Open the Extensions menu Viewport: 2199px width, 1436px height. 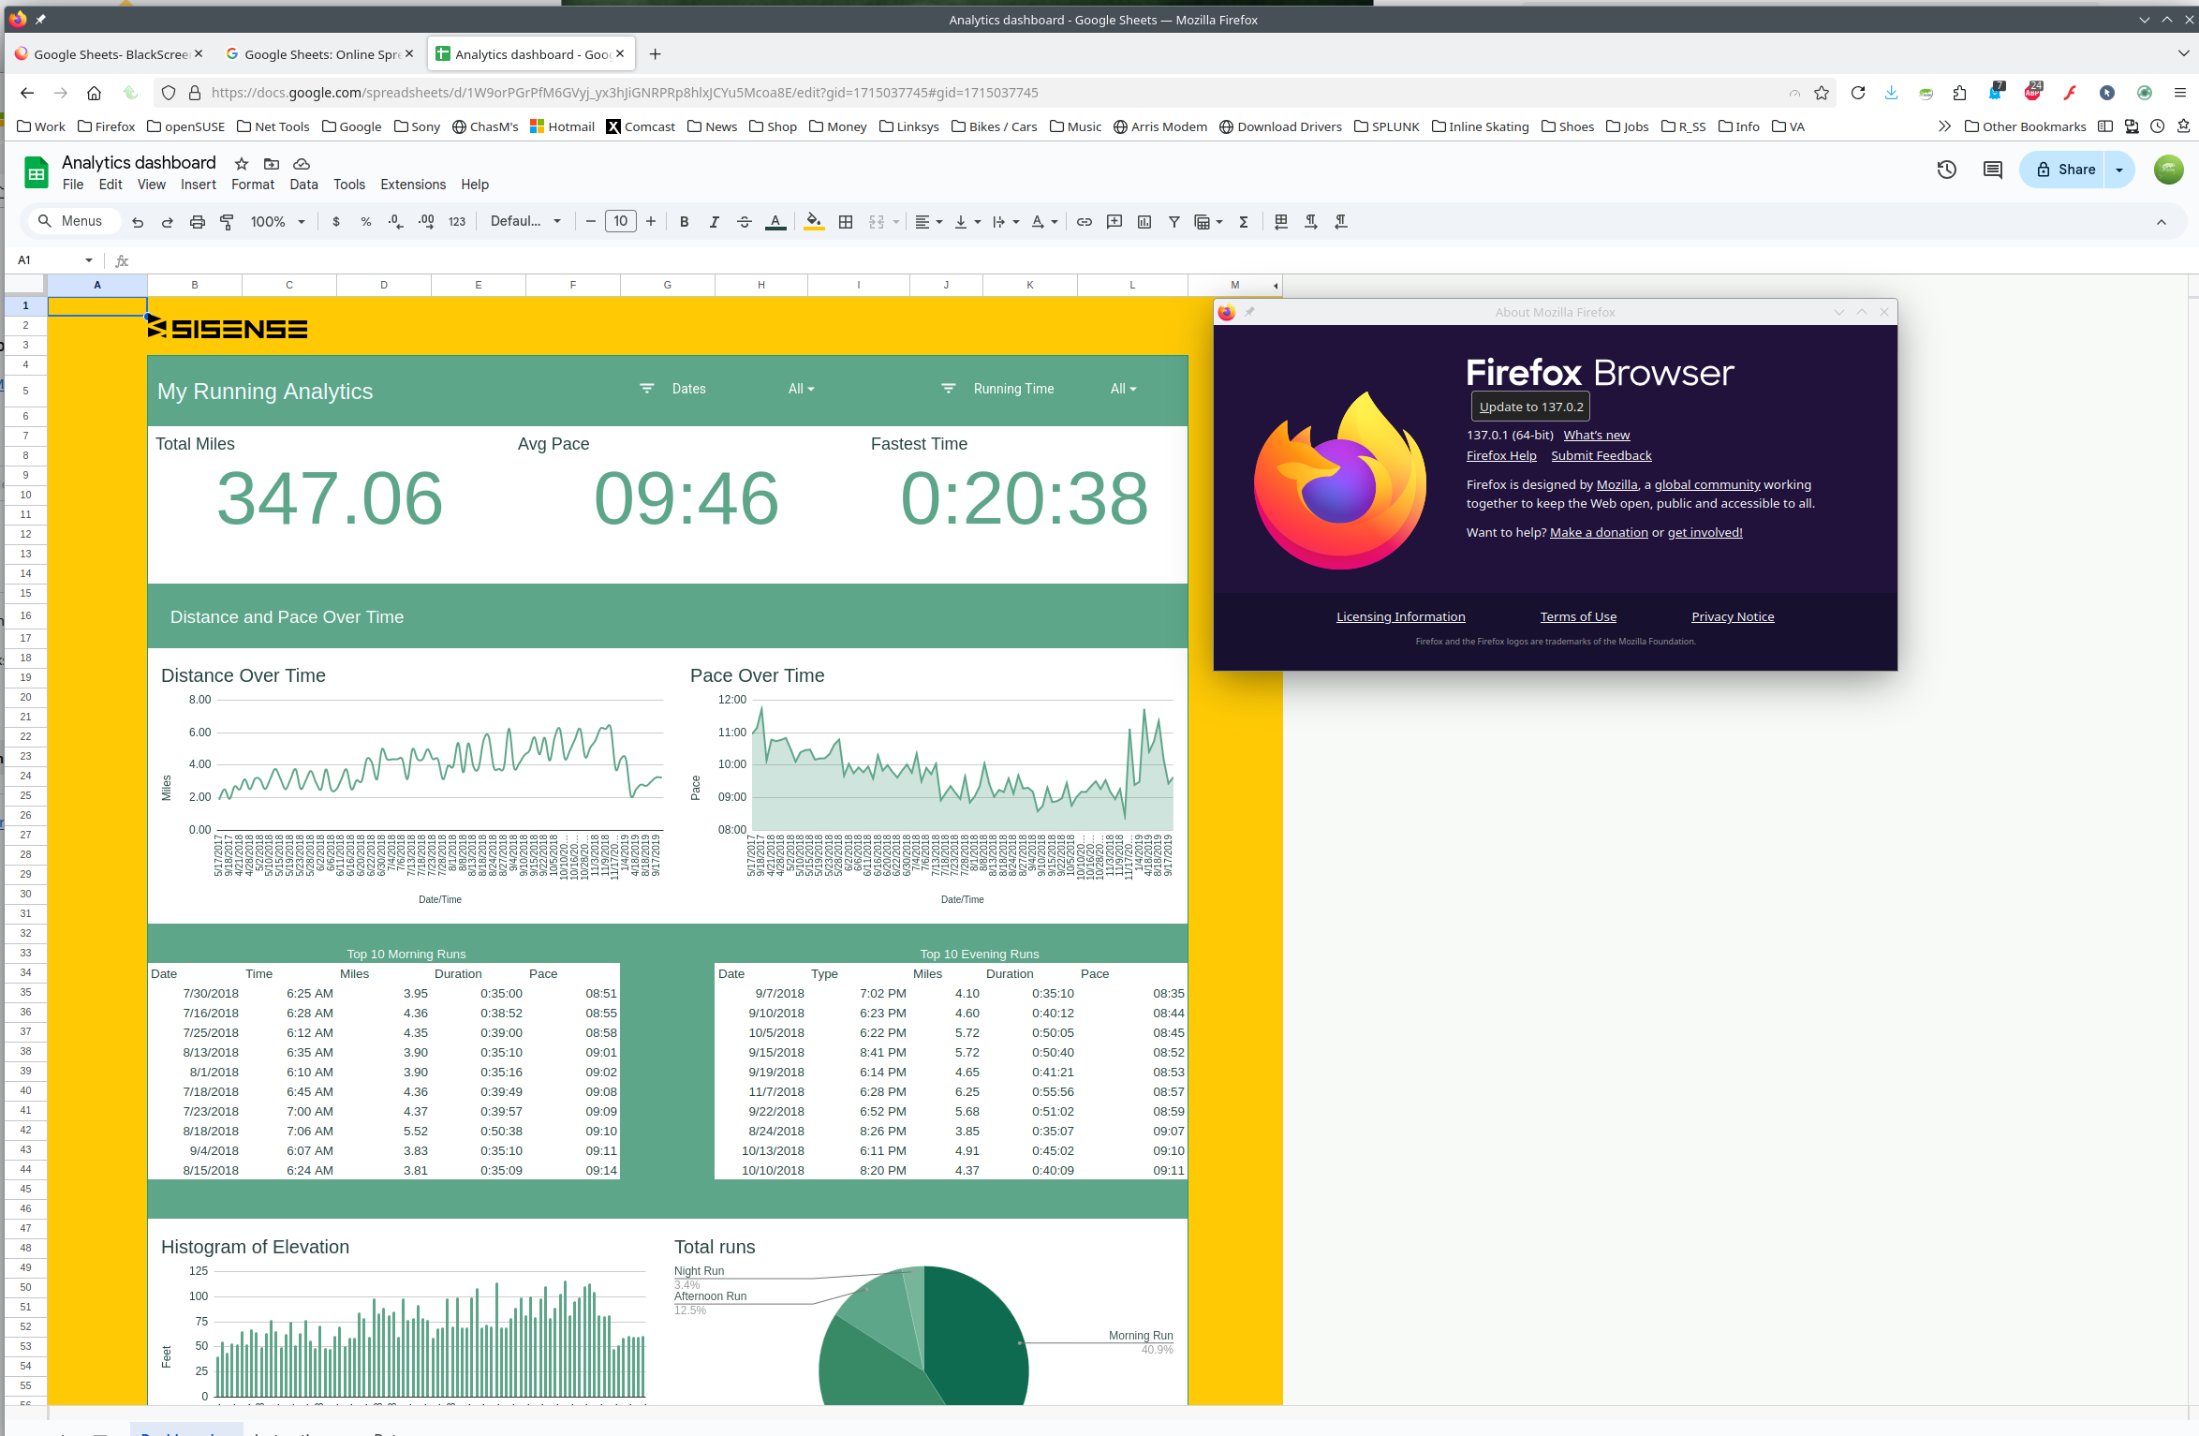pos(413,185)
